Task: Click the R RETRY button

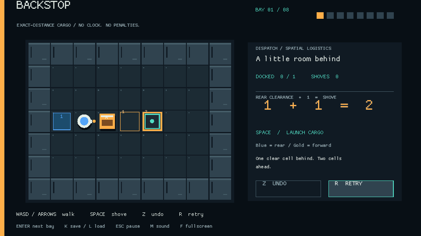Action: (x=361, y=189)
